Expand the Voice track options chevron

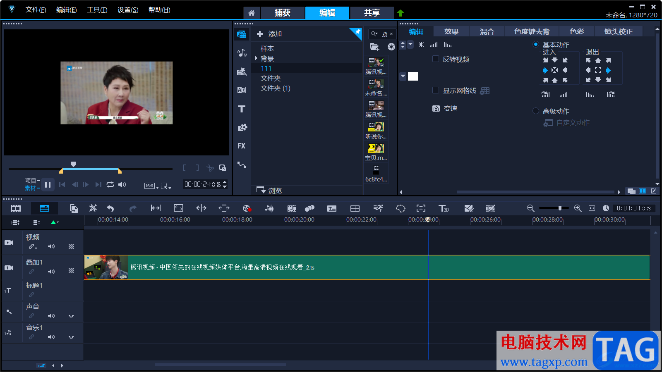[71, 316]
